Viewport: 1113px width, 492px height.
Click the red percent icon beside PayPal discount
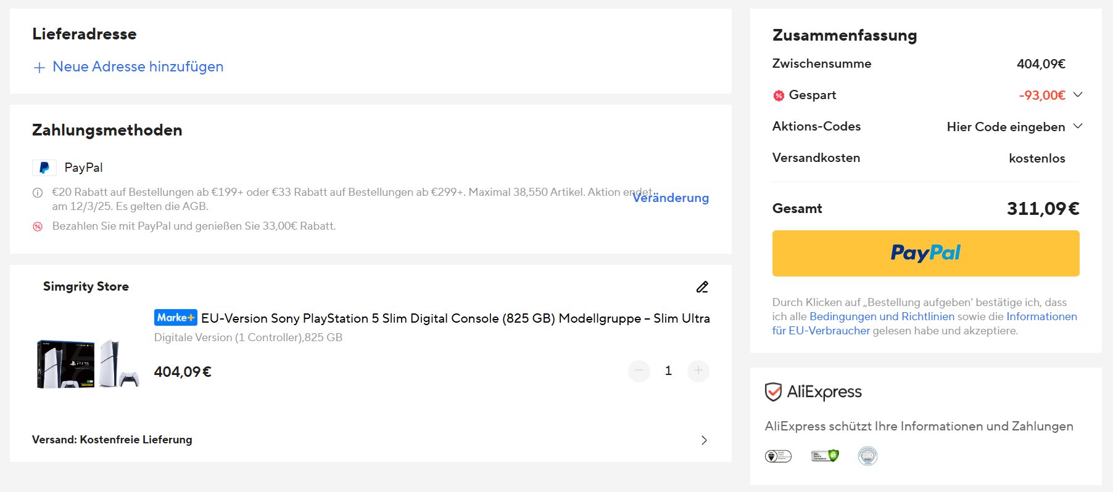point(38,227)
